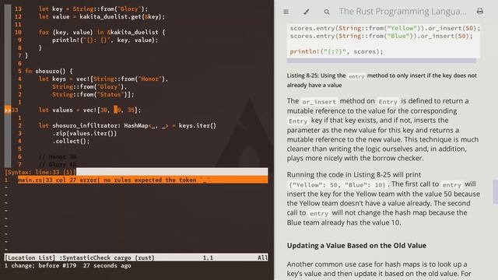Viewport: 498px width, 280px height.
Task: Click line 'let key = String::from("Glory");'
Action: coord(93,9)
